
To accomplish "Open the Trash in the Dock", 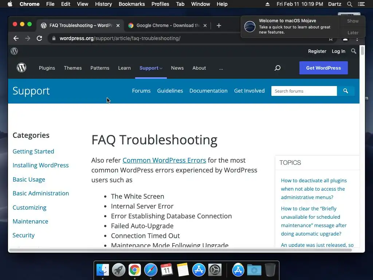I will coord(270,270).
